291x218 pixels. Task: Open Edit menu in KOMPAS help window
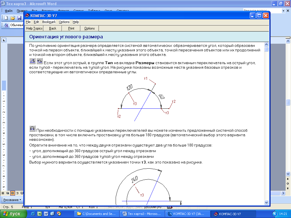(x=36, y=22)
